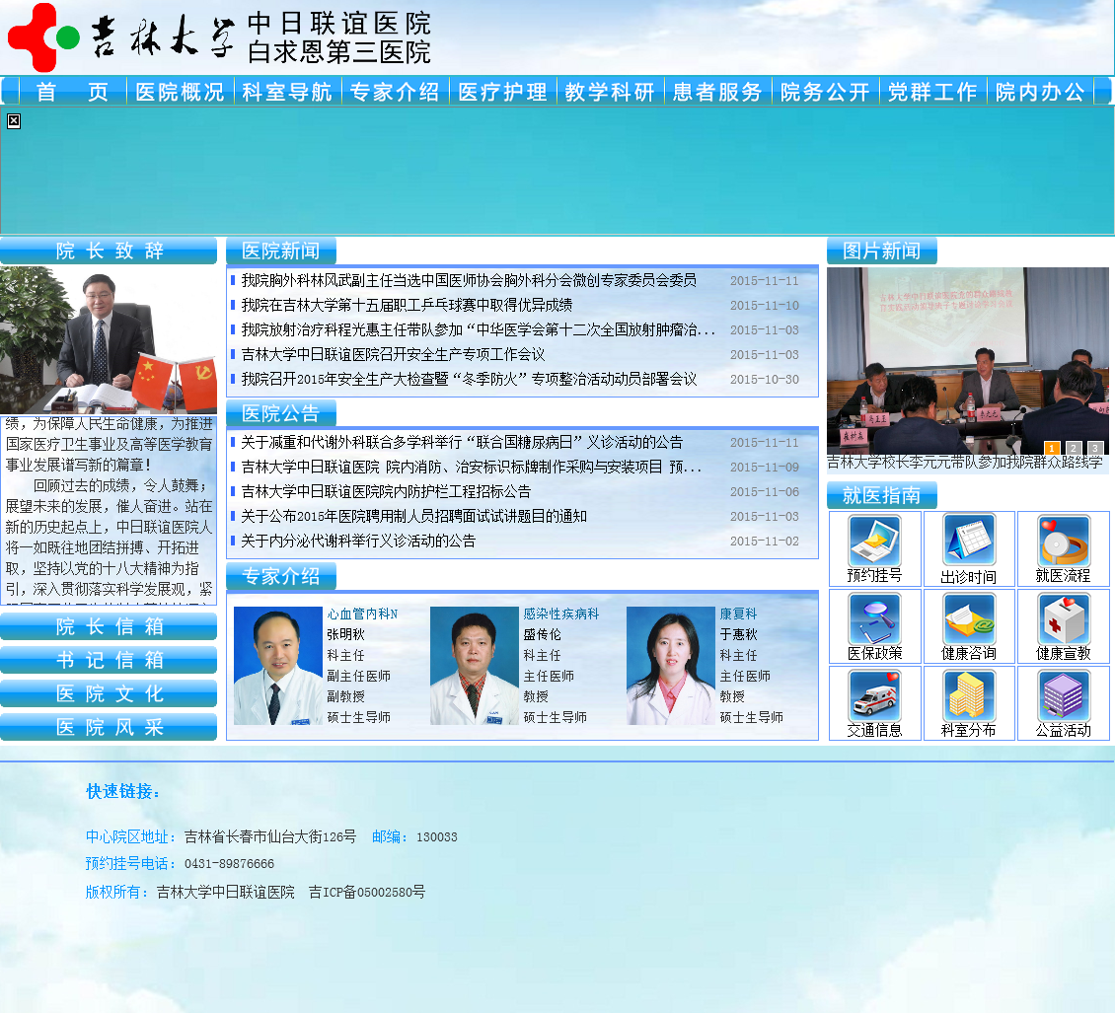Open 患者服务 menu item
This screenshot has width=1115, height=1013.
point(717,92)
